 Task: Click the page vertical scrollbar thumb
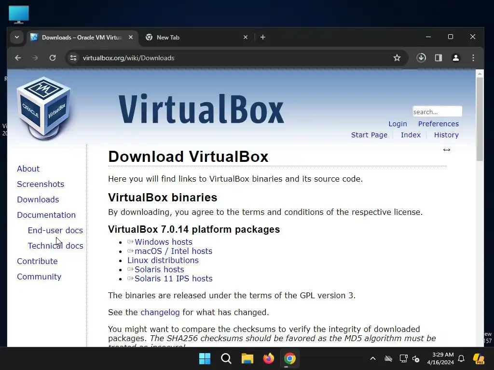[x=480, y=119]
